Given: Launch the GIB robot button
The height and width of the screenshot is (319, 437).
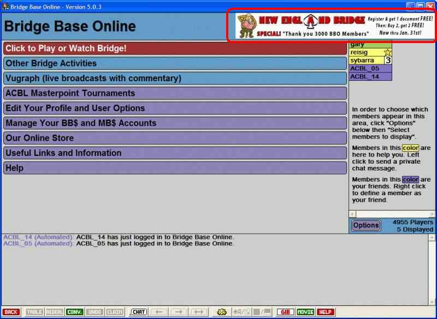Looking at the screenshot, I should (285, 312).
